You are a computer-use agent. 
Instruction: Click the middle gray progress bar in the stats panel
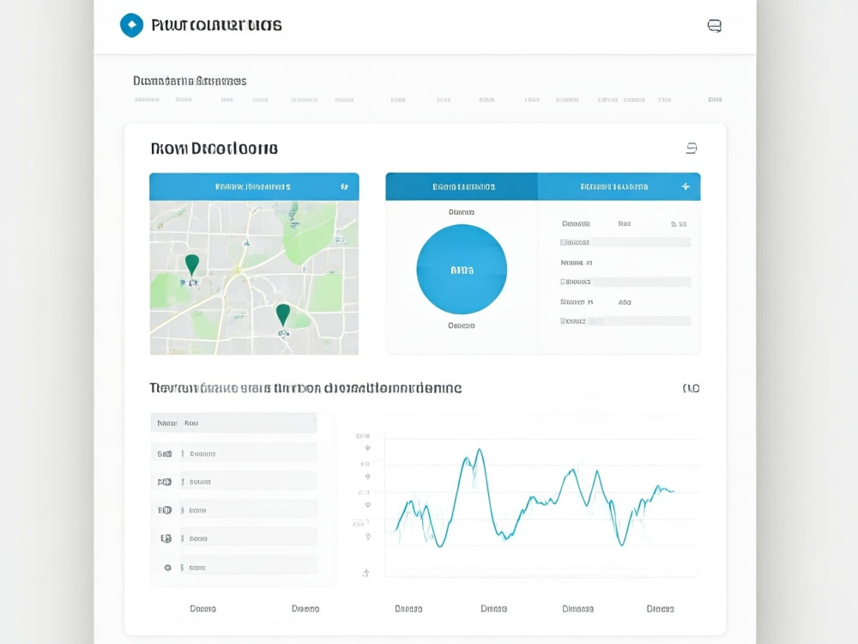(x=625, y=282)
